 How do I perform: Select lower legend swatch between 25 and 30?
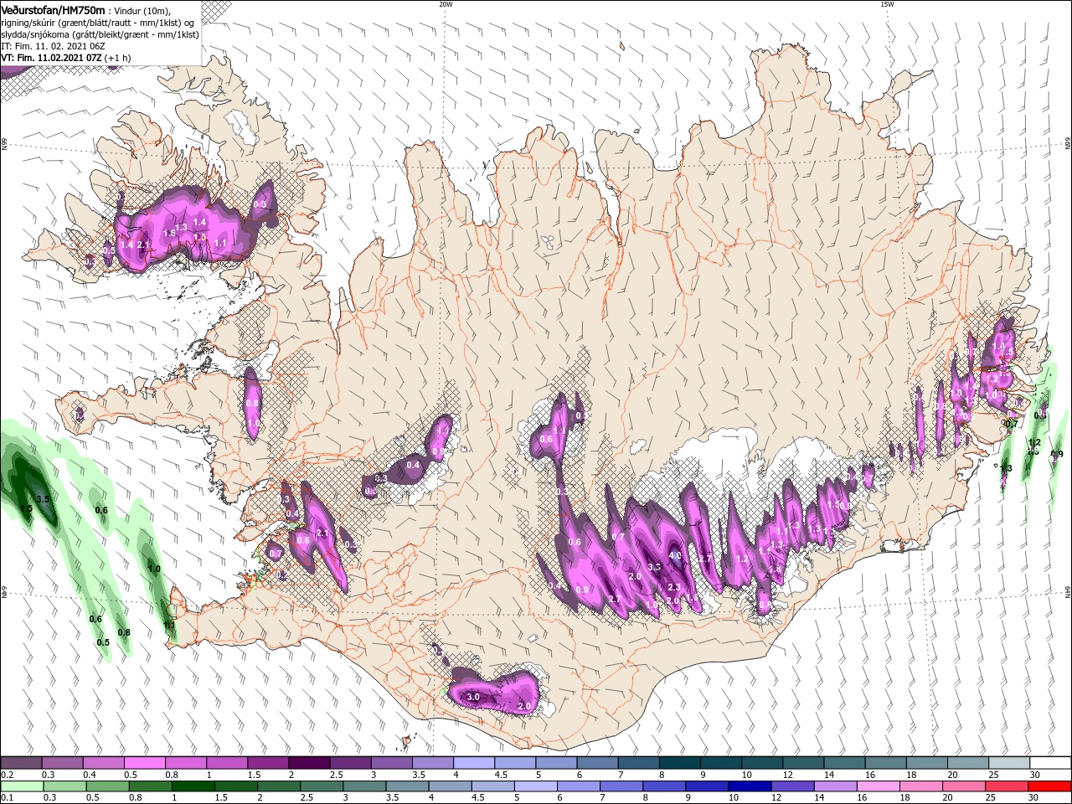pyautogui.click(x=1006, y=786)
